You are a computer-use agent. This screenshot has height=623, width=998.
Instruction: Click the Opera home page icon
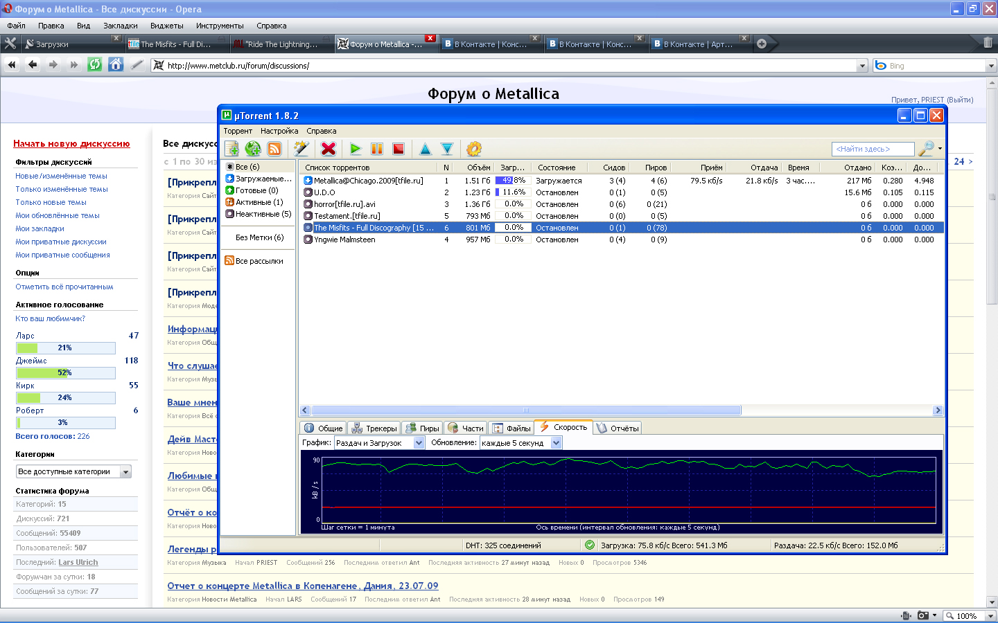click(x=116, y=65)
